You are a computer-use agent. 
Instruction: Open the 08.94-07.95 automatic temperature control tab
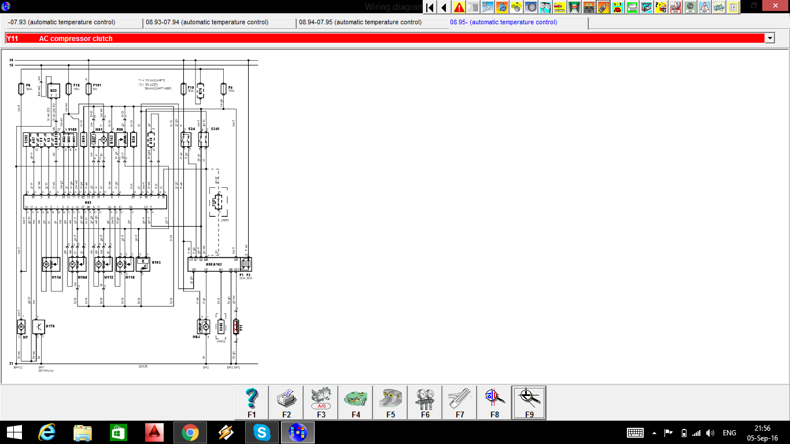(372, 23)
